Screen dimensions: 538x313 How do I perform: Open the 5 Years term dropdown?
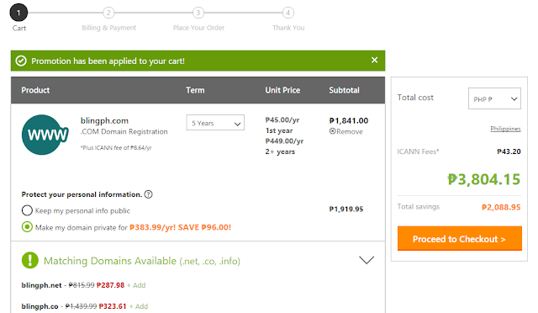click(215, 123)
